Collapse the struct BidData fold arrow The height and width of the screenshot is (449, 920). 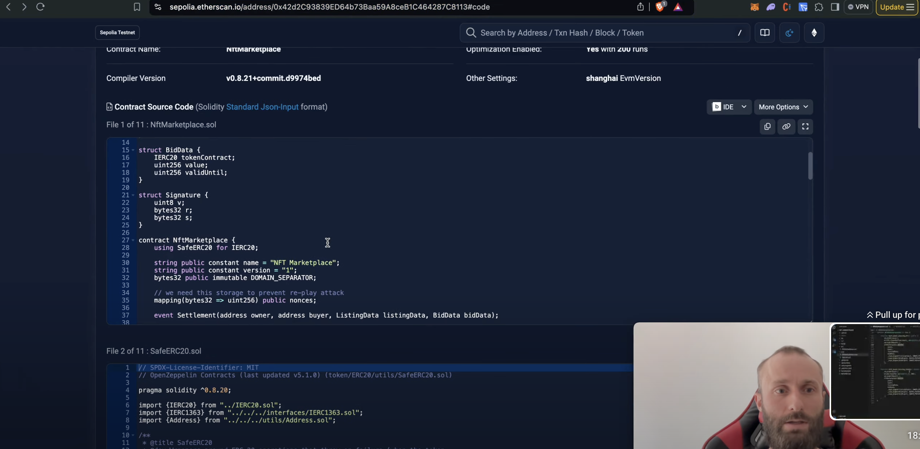coord(133,150)
